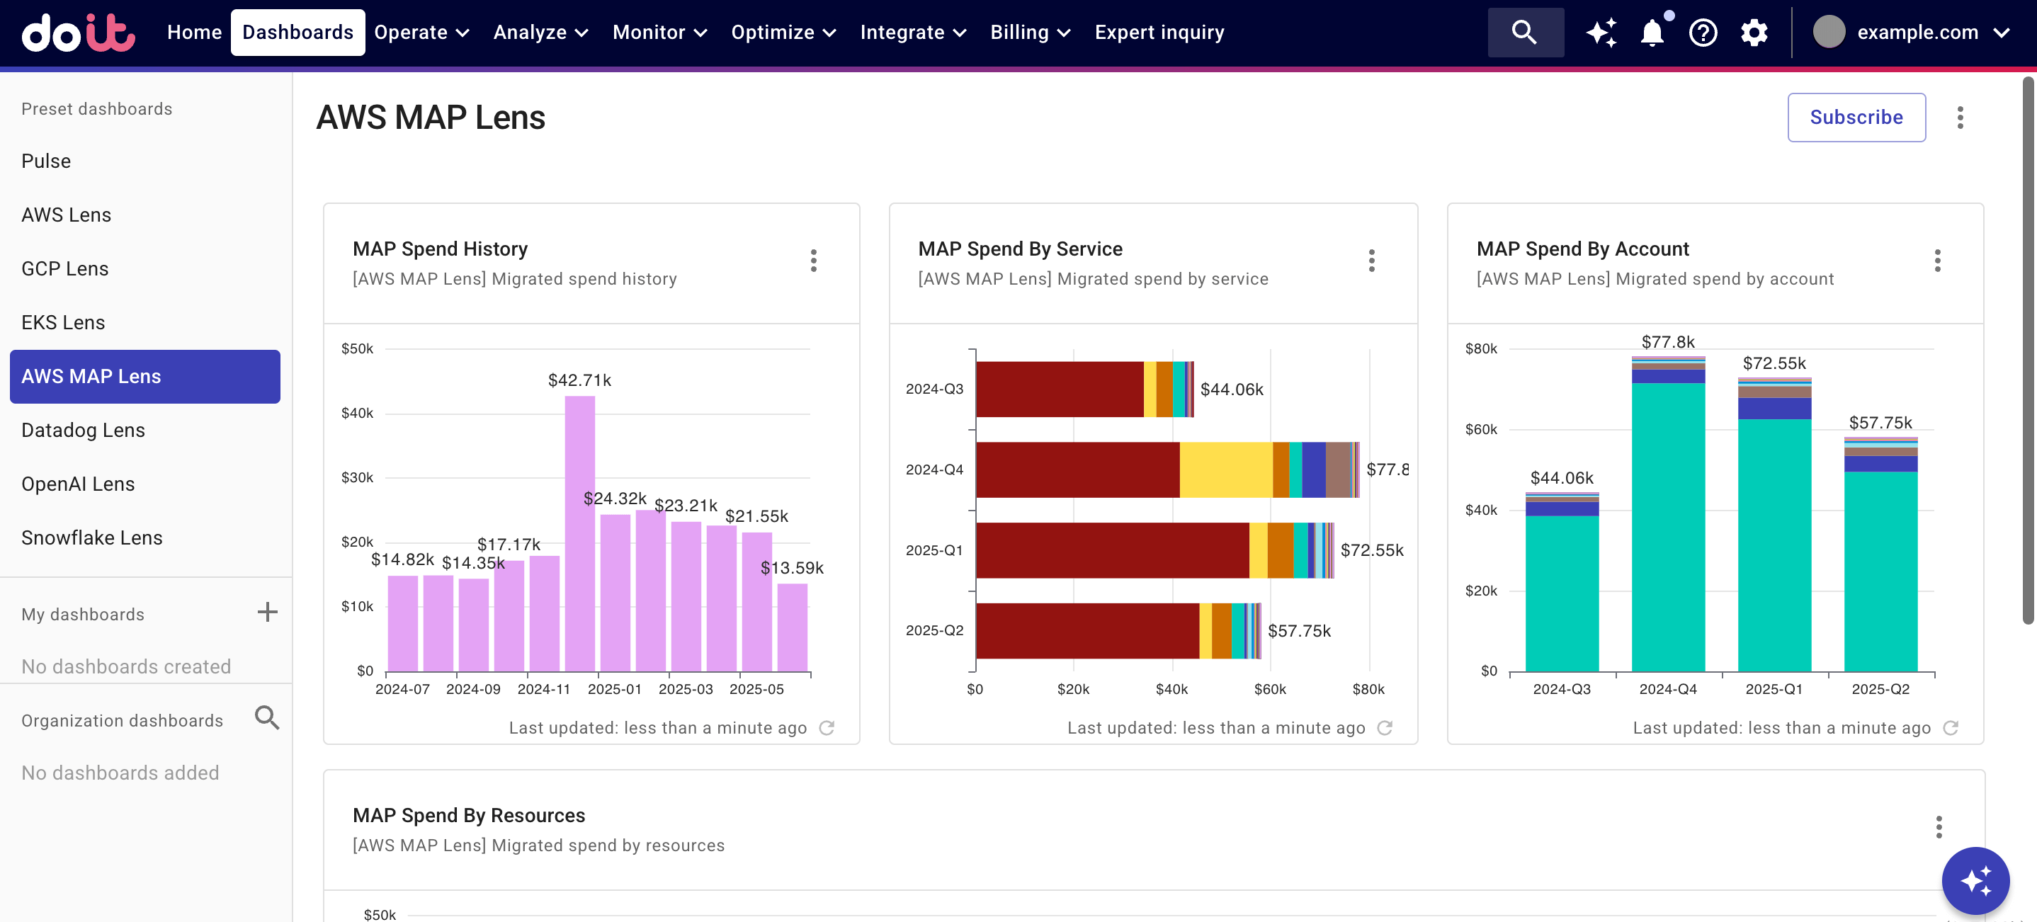Click the $13.59k last bar in Spend History

[x=793, y=628]
